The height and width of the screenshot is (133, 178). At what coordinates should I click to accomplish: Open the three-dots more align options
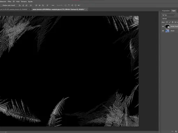pos(53,5)
